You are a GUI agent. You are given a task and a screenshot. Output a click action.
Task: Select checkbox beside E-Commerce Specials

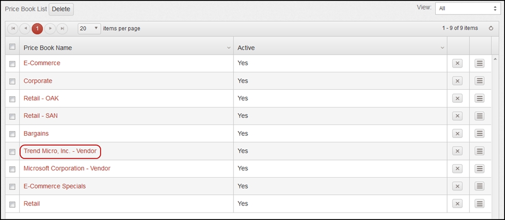click(12, 187)
